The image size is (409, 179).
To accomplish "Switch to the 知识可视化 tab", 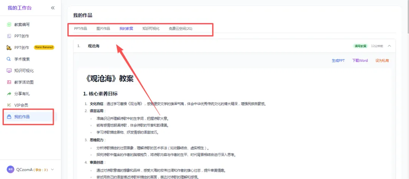I will 151,28.
